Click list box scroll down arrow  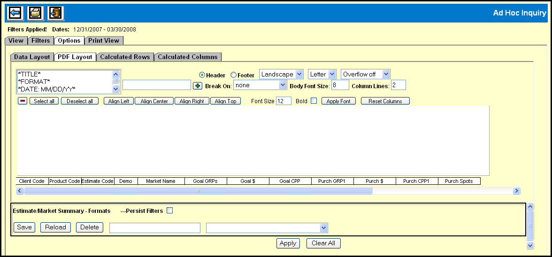116,89
